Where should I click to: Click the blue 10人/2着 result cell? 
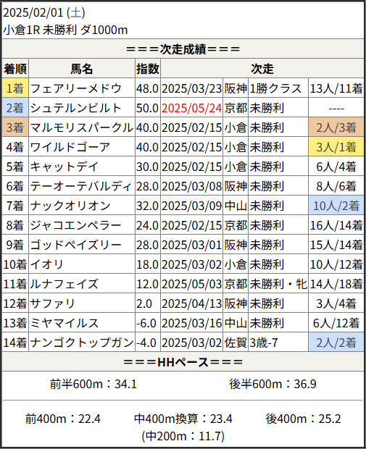coord(336,206)
